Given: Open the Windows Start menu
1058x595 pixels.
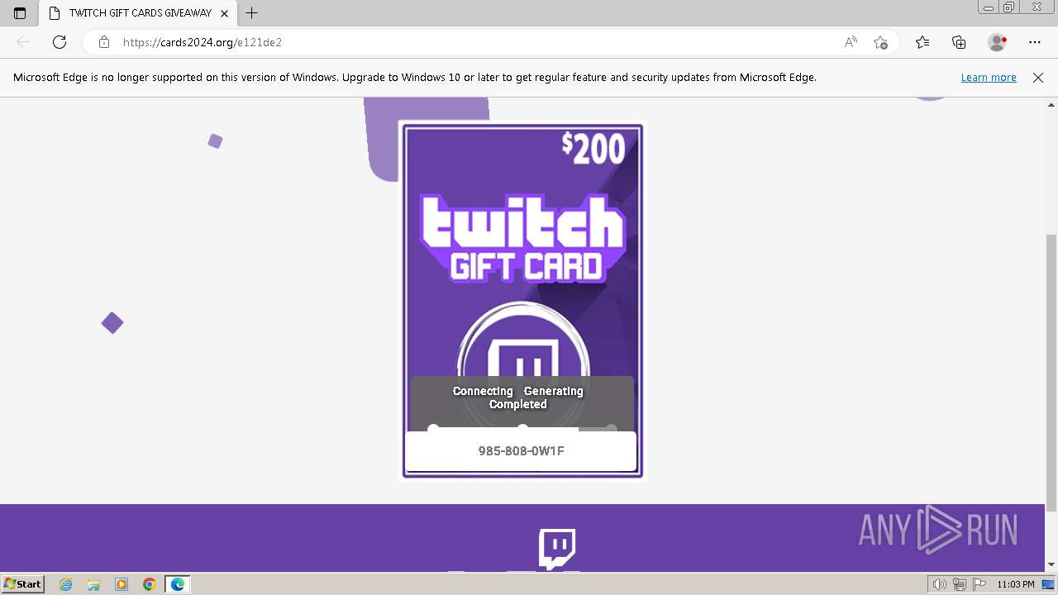Looking at the screenshot, I should (x=22, y=584).
